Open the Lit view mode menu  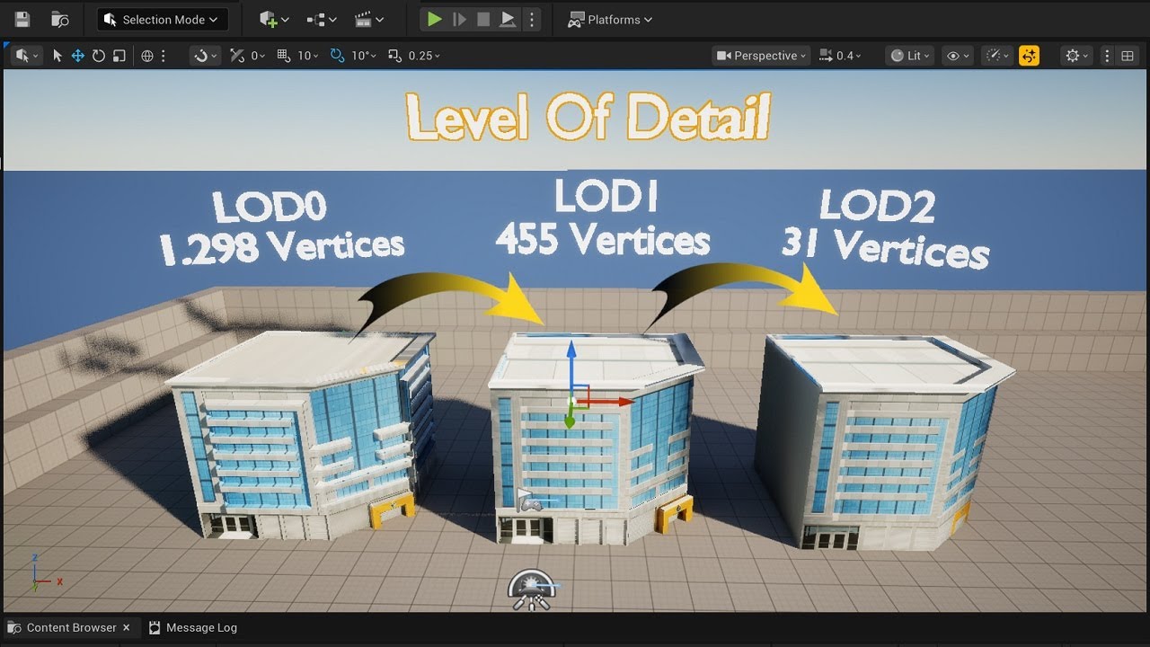[910, 56]
